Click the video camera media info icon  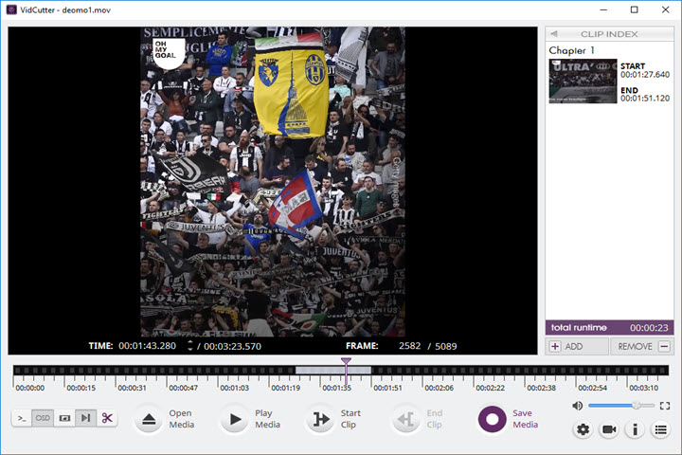point(609,429)
